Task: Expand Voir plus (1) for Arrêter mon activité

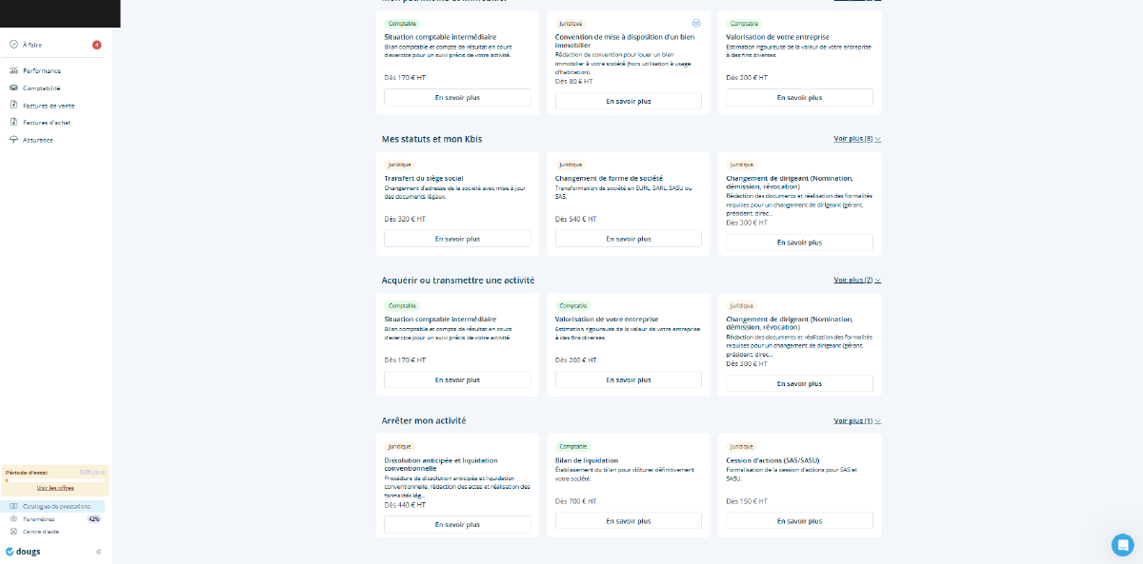Action: click(857, 420)
